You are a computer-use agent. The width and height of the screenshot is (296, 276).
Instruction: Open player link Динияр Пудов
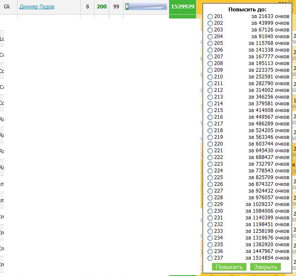[x=37, y=7]
